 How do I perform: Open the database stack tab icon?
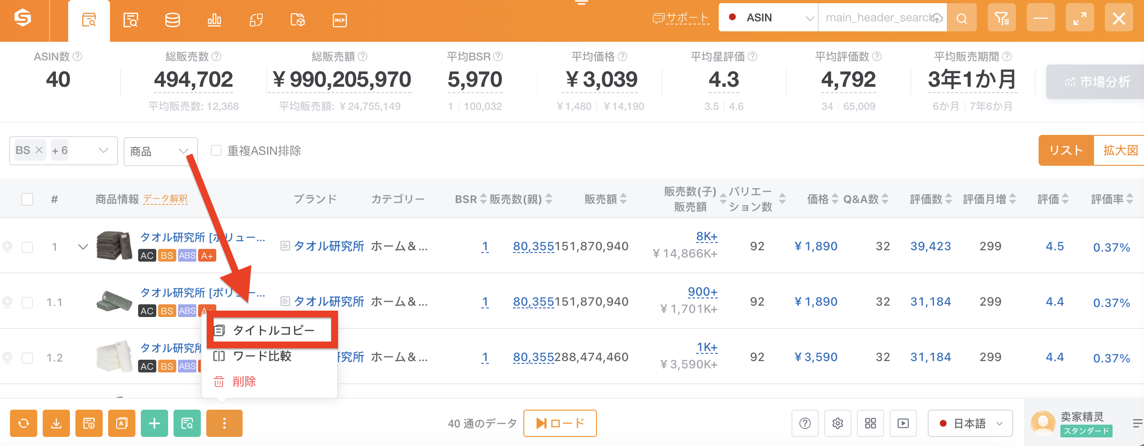coord(172,20)
